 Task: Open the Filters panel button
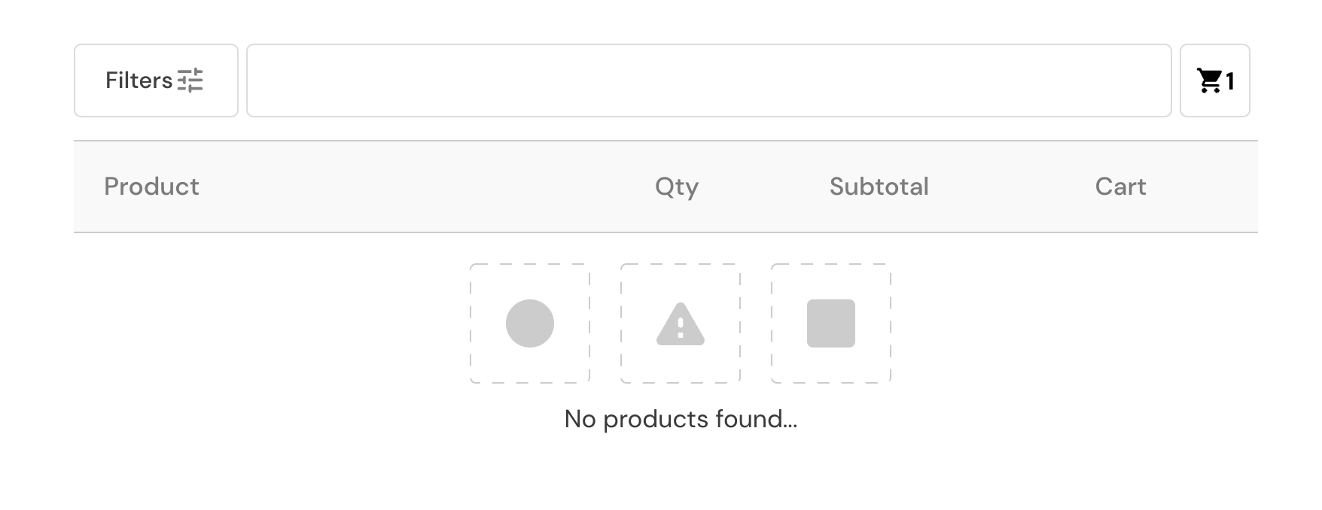coord(156,80)
